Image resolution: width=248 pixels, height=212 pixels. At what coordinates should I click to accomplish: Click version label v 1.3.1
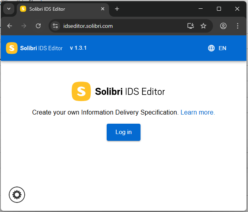[78, 48]
